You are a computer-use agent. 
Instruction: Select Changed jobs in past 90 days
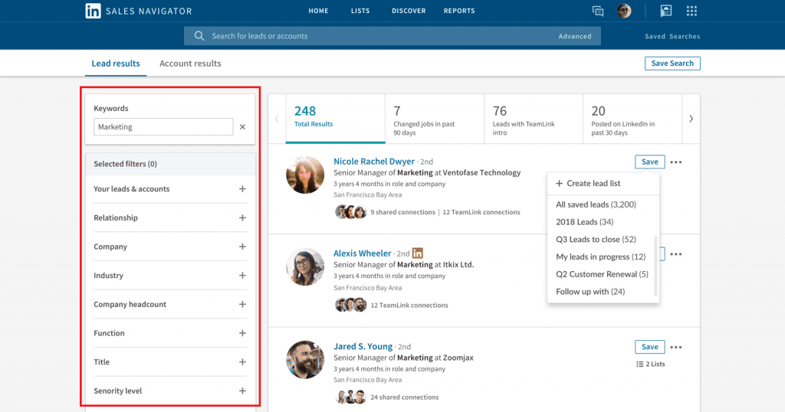click(435, 119)
